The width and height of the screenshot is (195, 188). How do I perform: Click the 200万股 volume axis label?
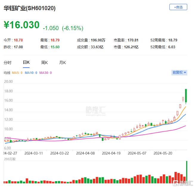pyautogui.click(x=10, y=159)
